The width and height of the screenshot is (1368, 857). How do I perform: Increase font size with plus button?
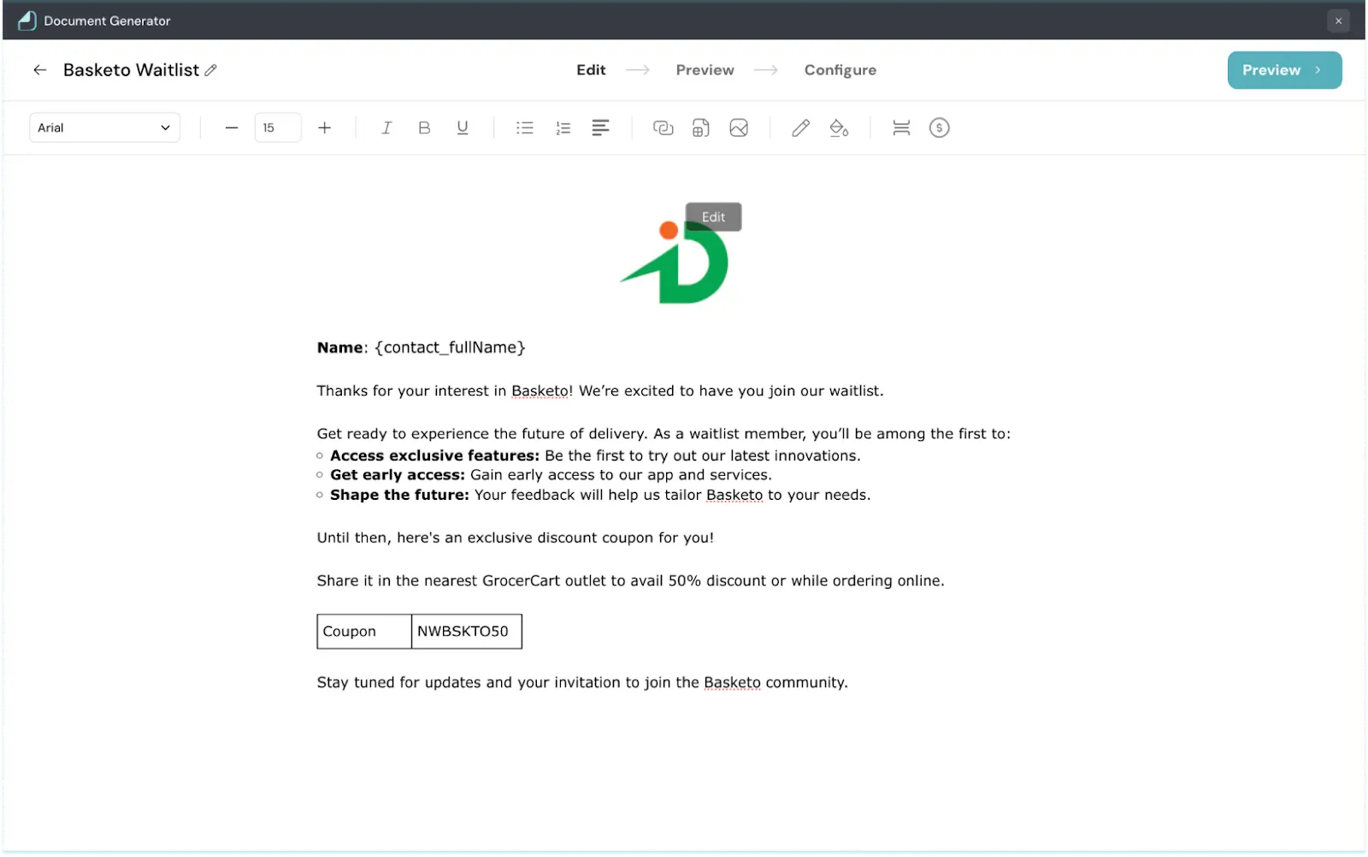click(325, 128)
